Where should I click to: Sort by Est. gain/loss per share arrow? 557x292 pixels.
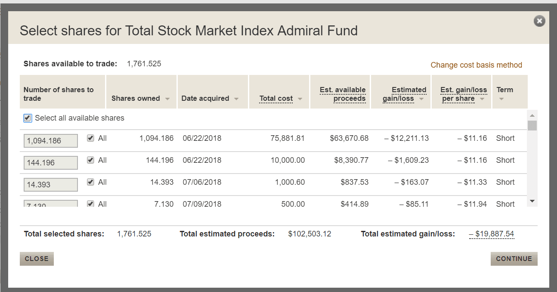pos(482,99)
